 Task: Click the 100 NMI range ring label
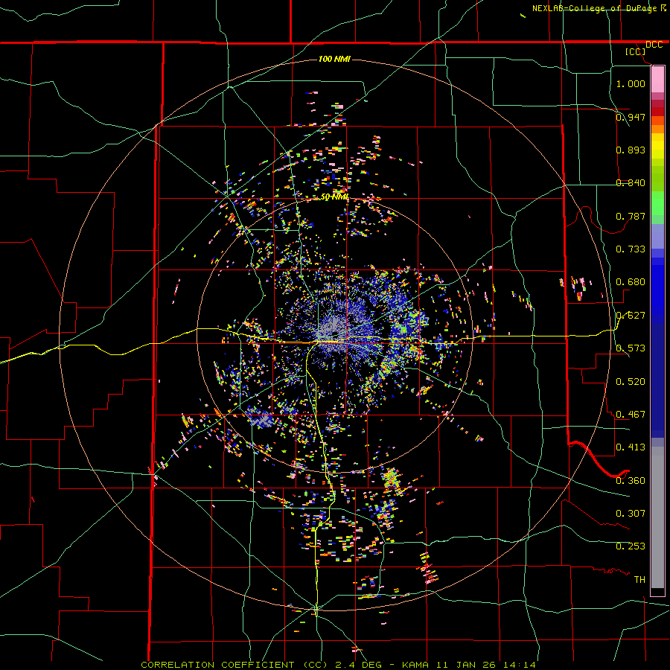click(334, 59)
